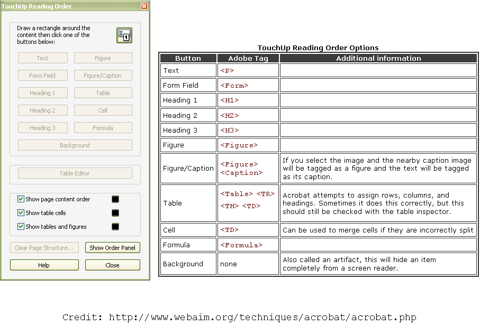Apply the Heading 1 tag button

pyautogui.click(x=42, y=93)
